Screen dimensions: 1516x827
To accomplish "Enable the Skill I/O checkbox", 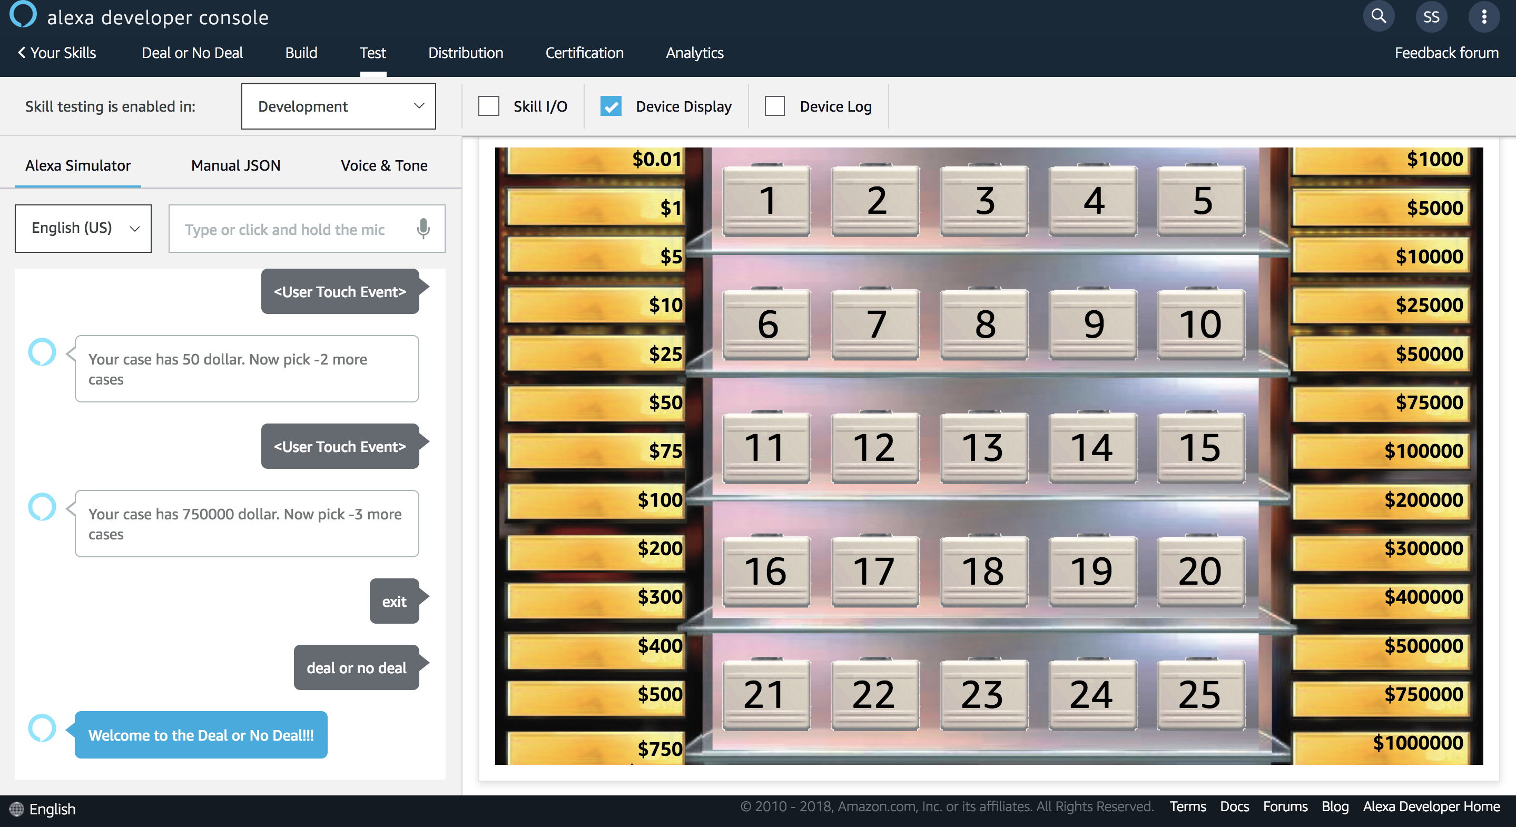I will (488, 106).
